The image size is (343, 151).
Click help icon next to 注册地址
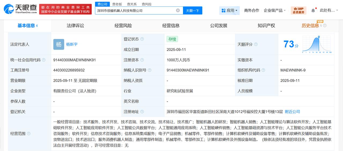pyautogui.click(x=142, y=112)
